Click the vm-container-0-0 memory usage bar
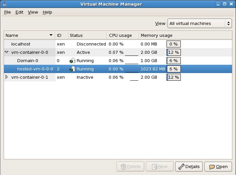The image size is (236, 175). click(174, 52)
